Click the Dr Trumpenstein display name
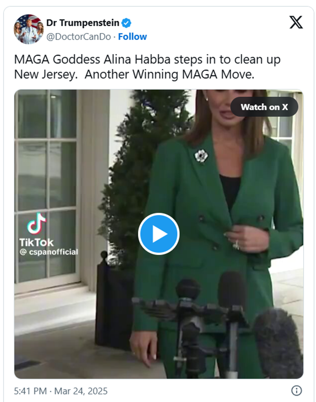Image resolution: width=316 pixels, height=402 pixels. click(83, 23)
